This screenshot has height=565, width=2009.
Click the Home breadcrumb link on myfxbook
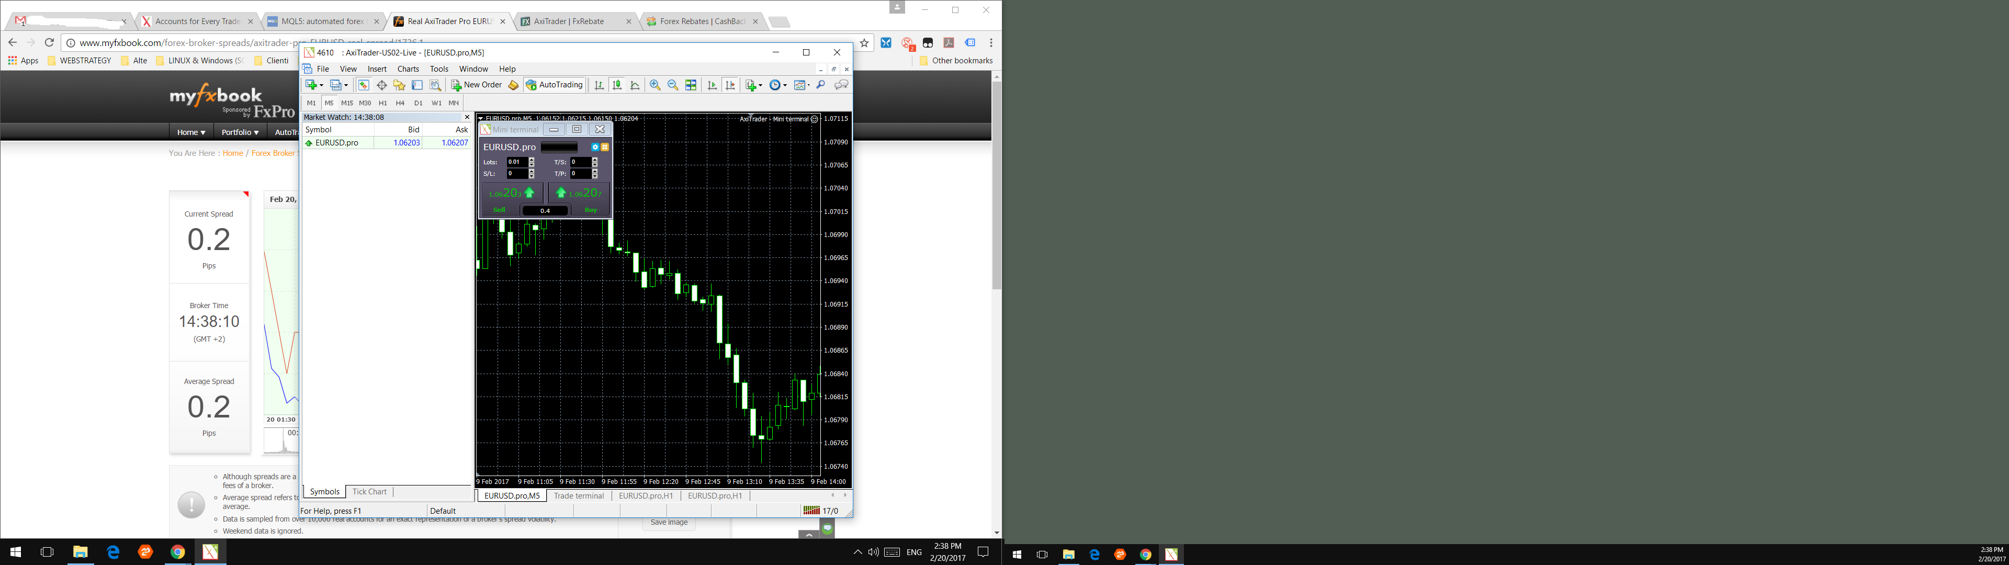click(x=232, y=153)
